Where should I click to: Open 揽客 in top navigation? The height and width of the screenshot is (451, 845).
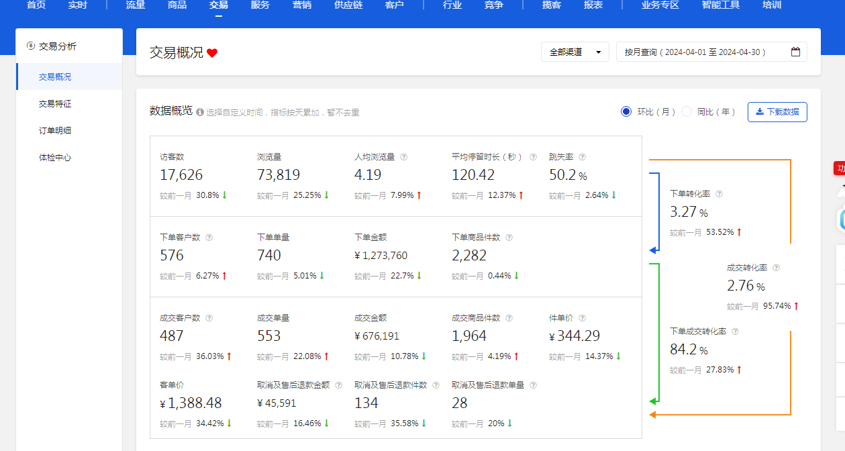[552, 5]
